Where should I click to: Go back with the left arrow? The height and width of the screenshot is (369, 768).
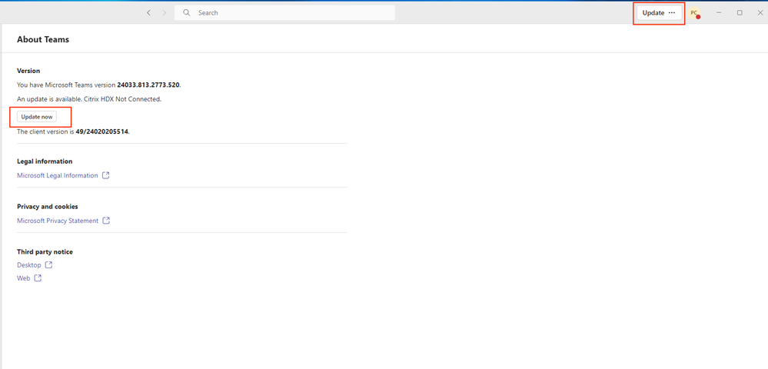pyautogui.click(x=149, y=13)
